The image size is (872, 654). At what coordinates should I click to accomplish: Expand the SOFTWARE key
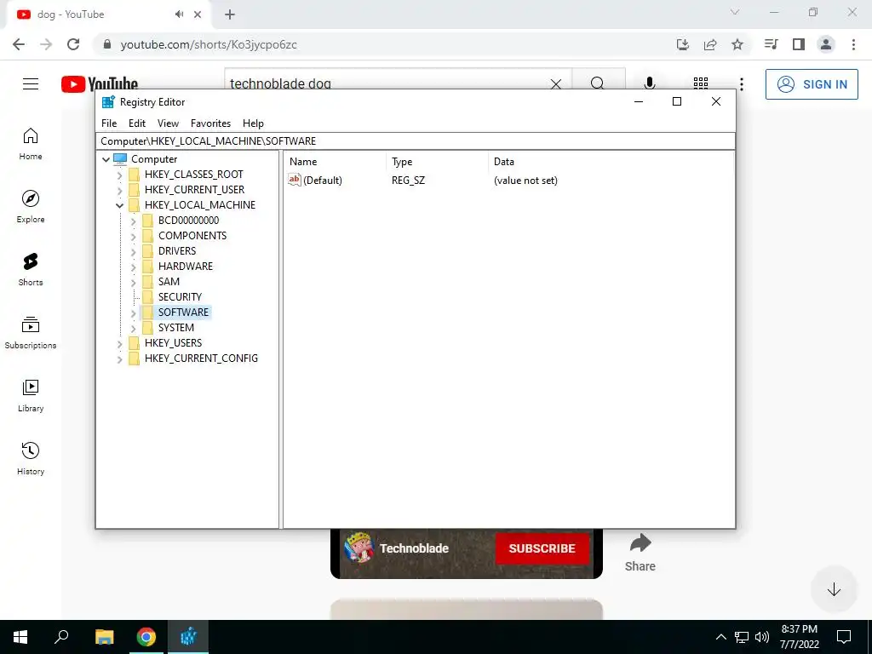point(133,313)
